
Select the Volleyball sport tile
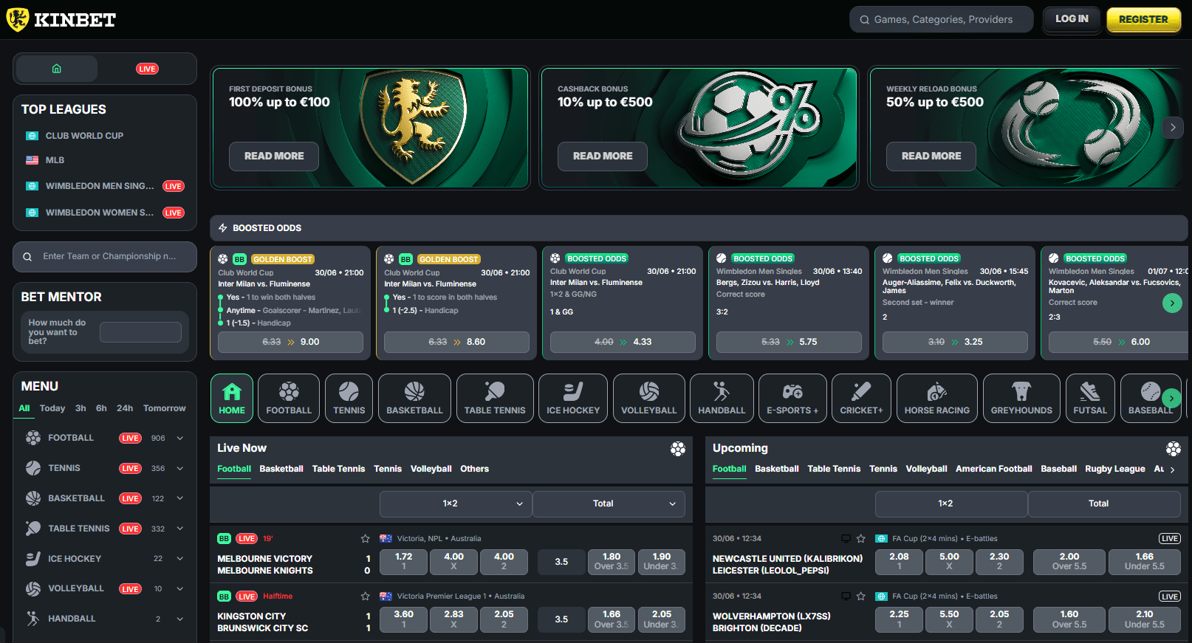point(648,398)
